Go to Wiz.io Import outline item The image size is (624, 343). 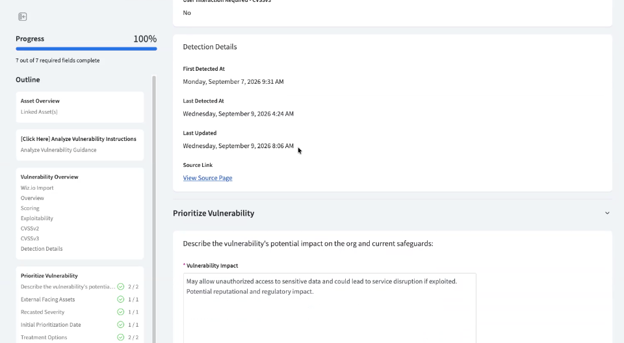[37, 188]
